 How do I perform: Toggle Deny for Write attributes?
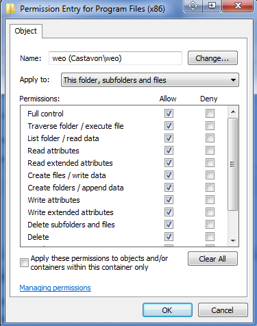point(210,200)
